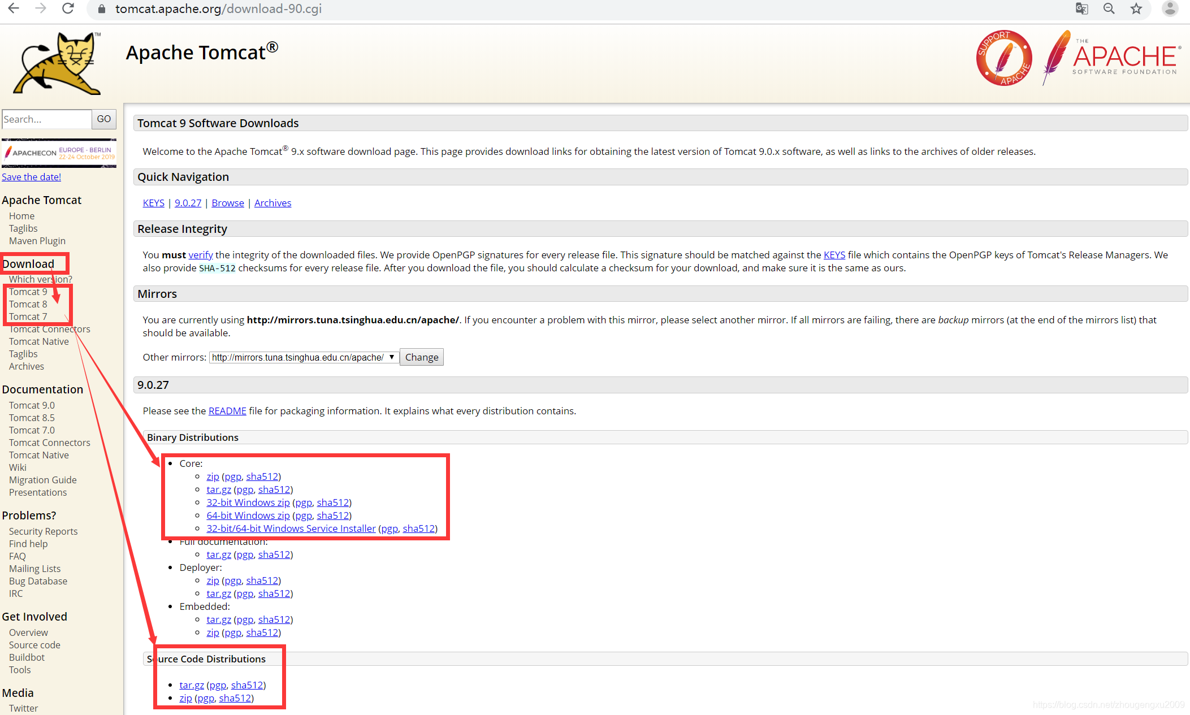Image resolution: width=1190 pixels, height=715 pixels.
Task: Download the Core zip distribution
Action: coord(213,476)
